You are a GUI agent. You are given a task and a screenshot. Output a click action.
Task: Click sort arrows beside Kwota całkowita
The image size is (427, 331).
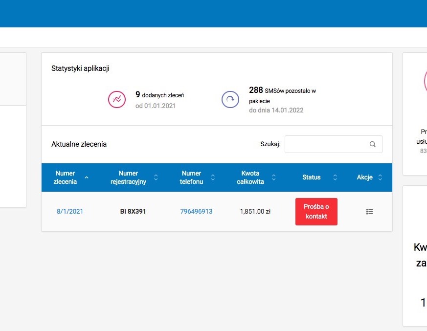[273, 177]
